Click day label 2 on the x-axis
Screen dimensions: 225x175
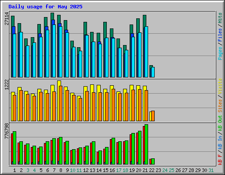tap(21, 170)
